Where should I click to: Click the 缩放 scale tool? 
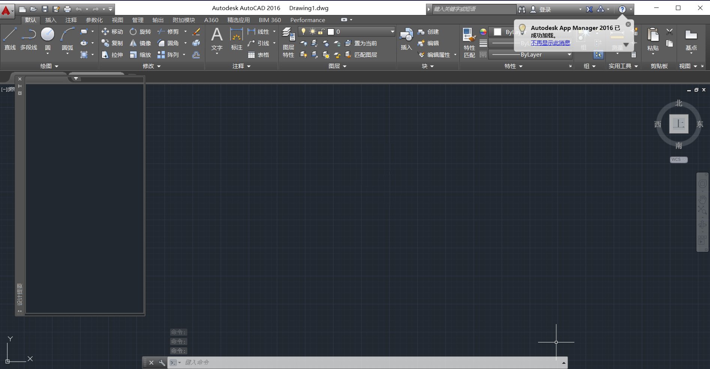click(140, 55)
